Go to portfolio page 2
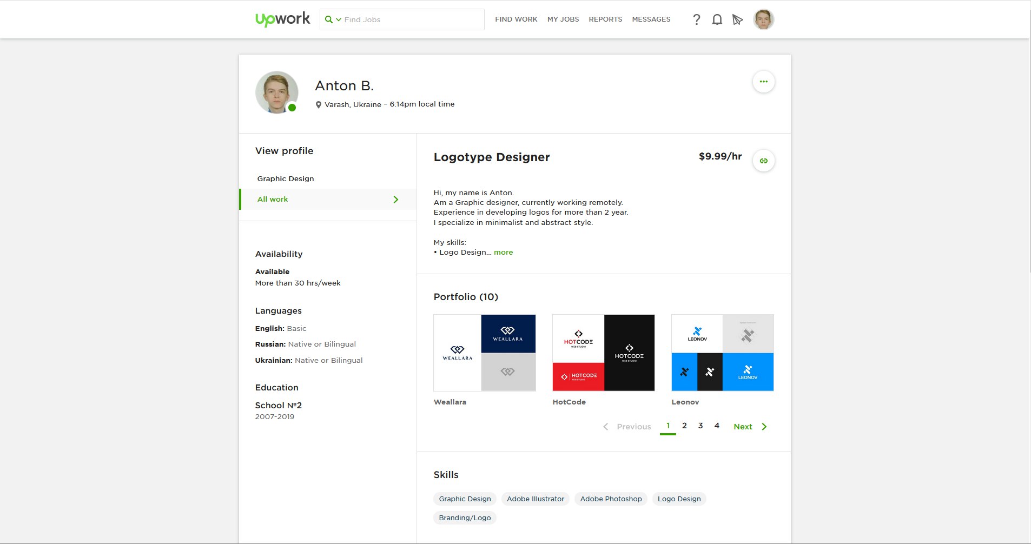This screenshot has width=1031, height=544. pos(684,426)
